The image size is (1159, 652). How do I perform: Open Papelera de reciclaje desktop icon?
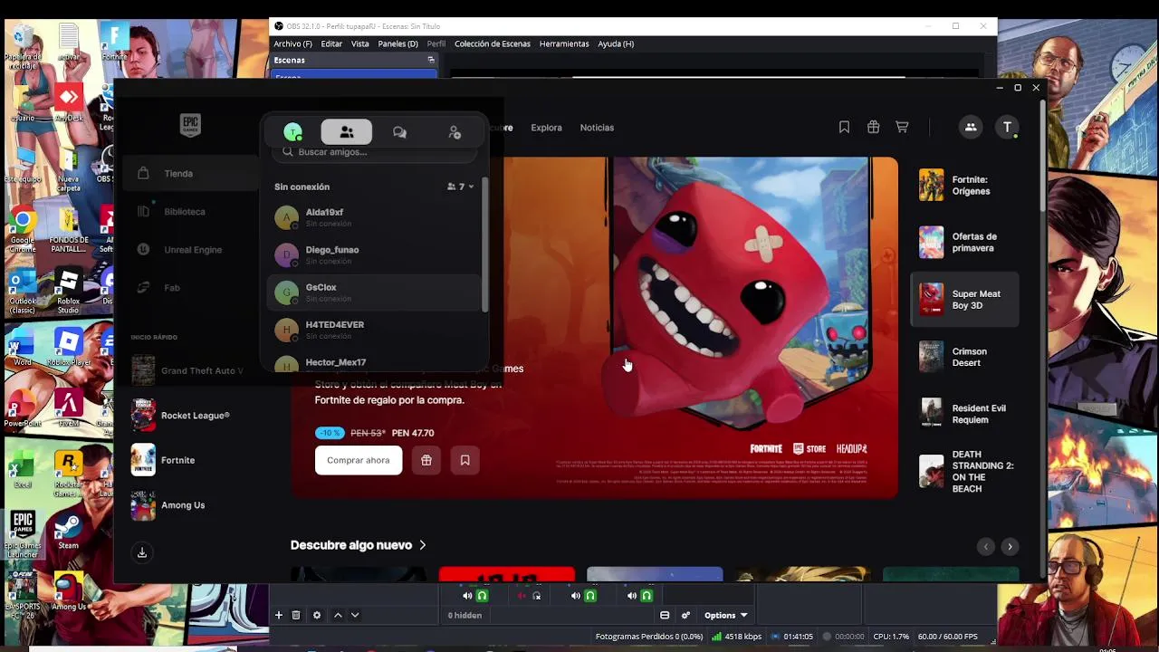coord(23,45)
